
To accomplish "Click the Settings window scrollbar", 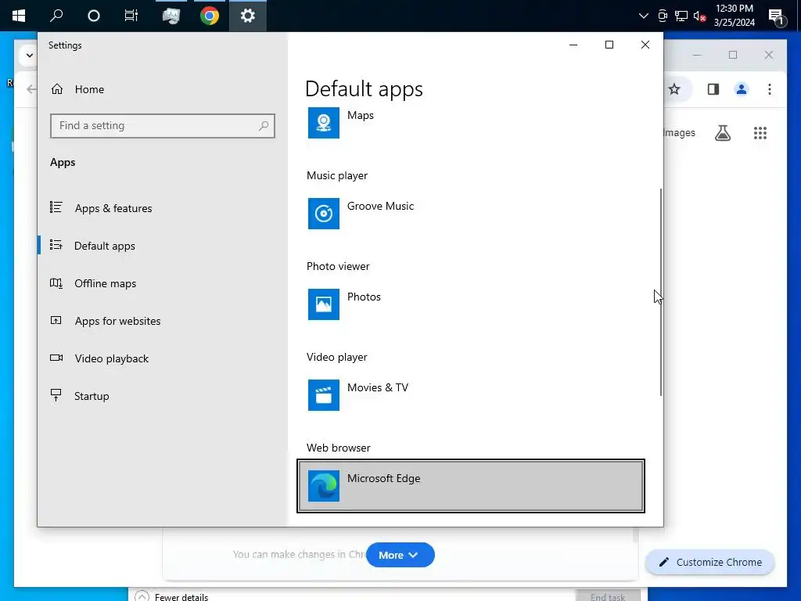I will click(661, 292).
